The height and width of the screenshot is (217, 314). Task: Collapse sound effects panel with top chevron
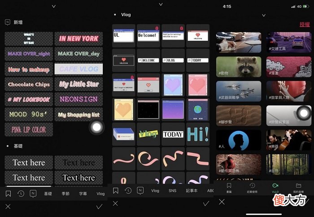pos(264,15)
